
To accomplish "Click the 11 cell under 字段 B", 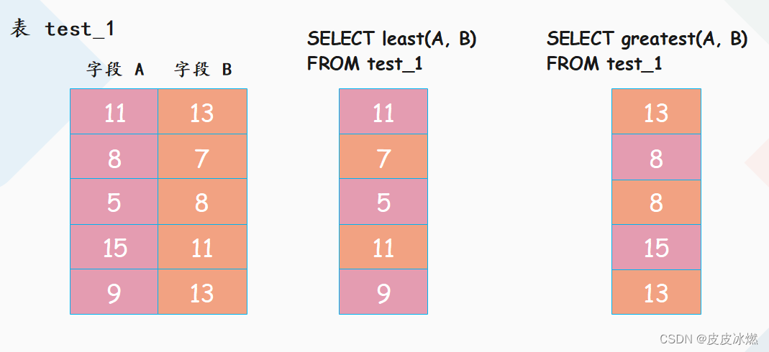I will coord(203,246).
